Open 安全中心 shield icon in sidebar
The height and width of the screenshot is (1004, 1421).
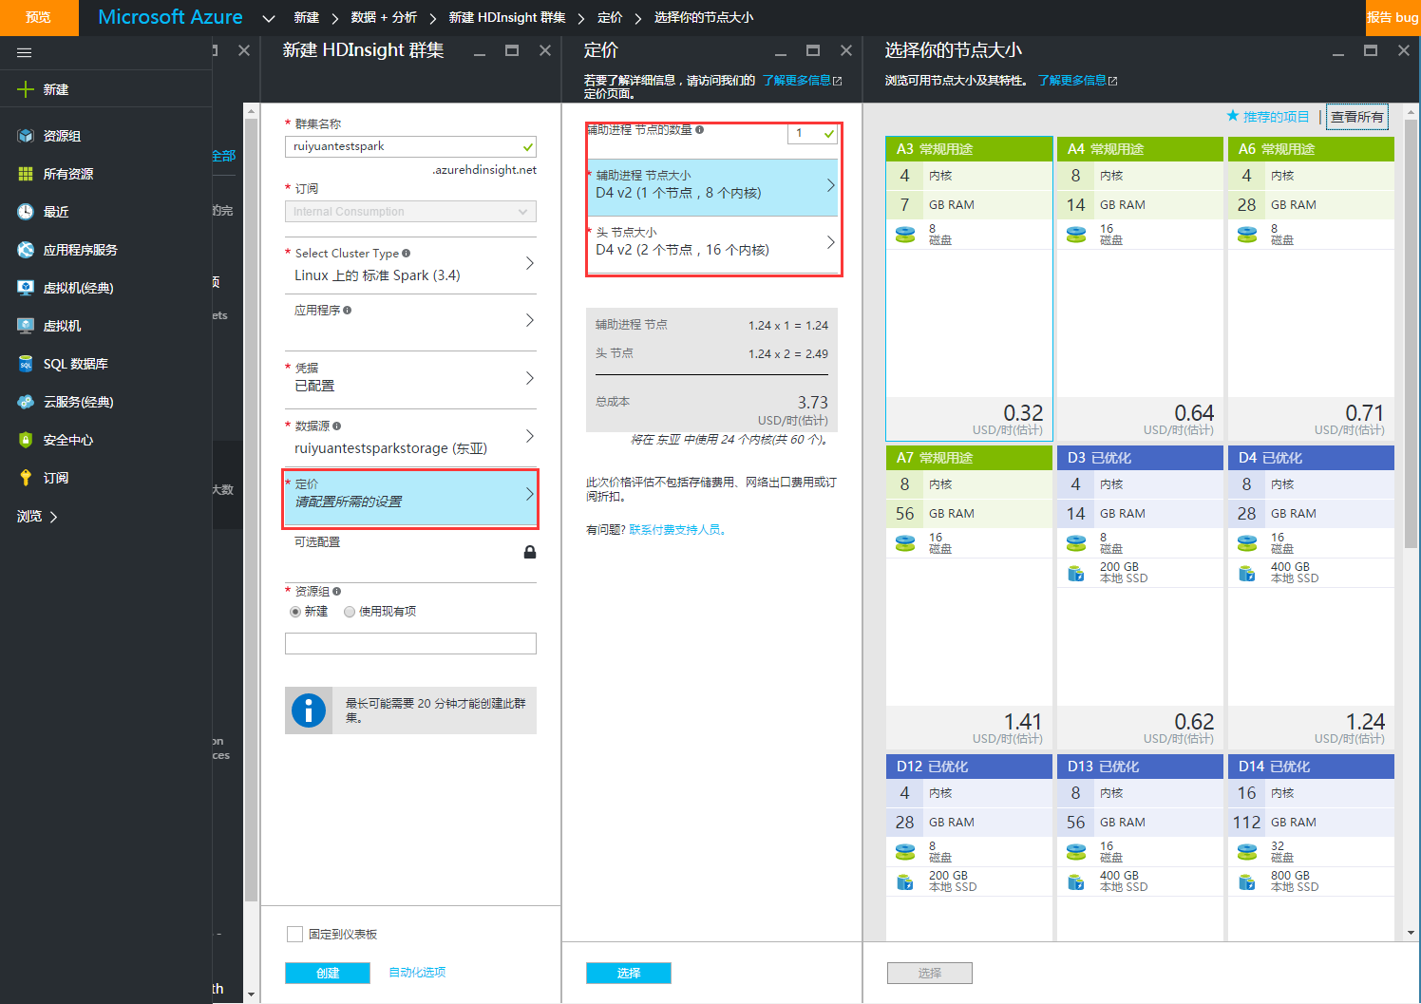click(x=26, y=440)
